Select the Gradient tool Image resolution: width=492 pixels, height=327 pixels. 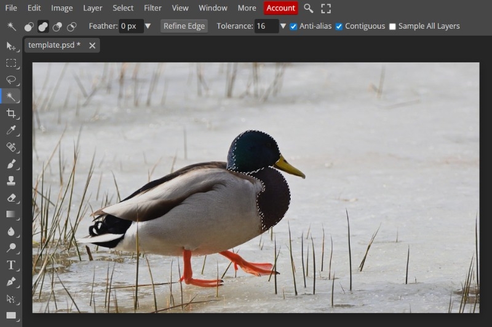[11, 214]
